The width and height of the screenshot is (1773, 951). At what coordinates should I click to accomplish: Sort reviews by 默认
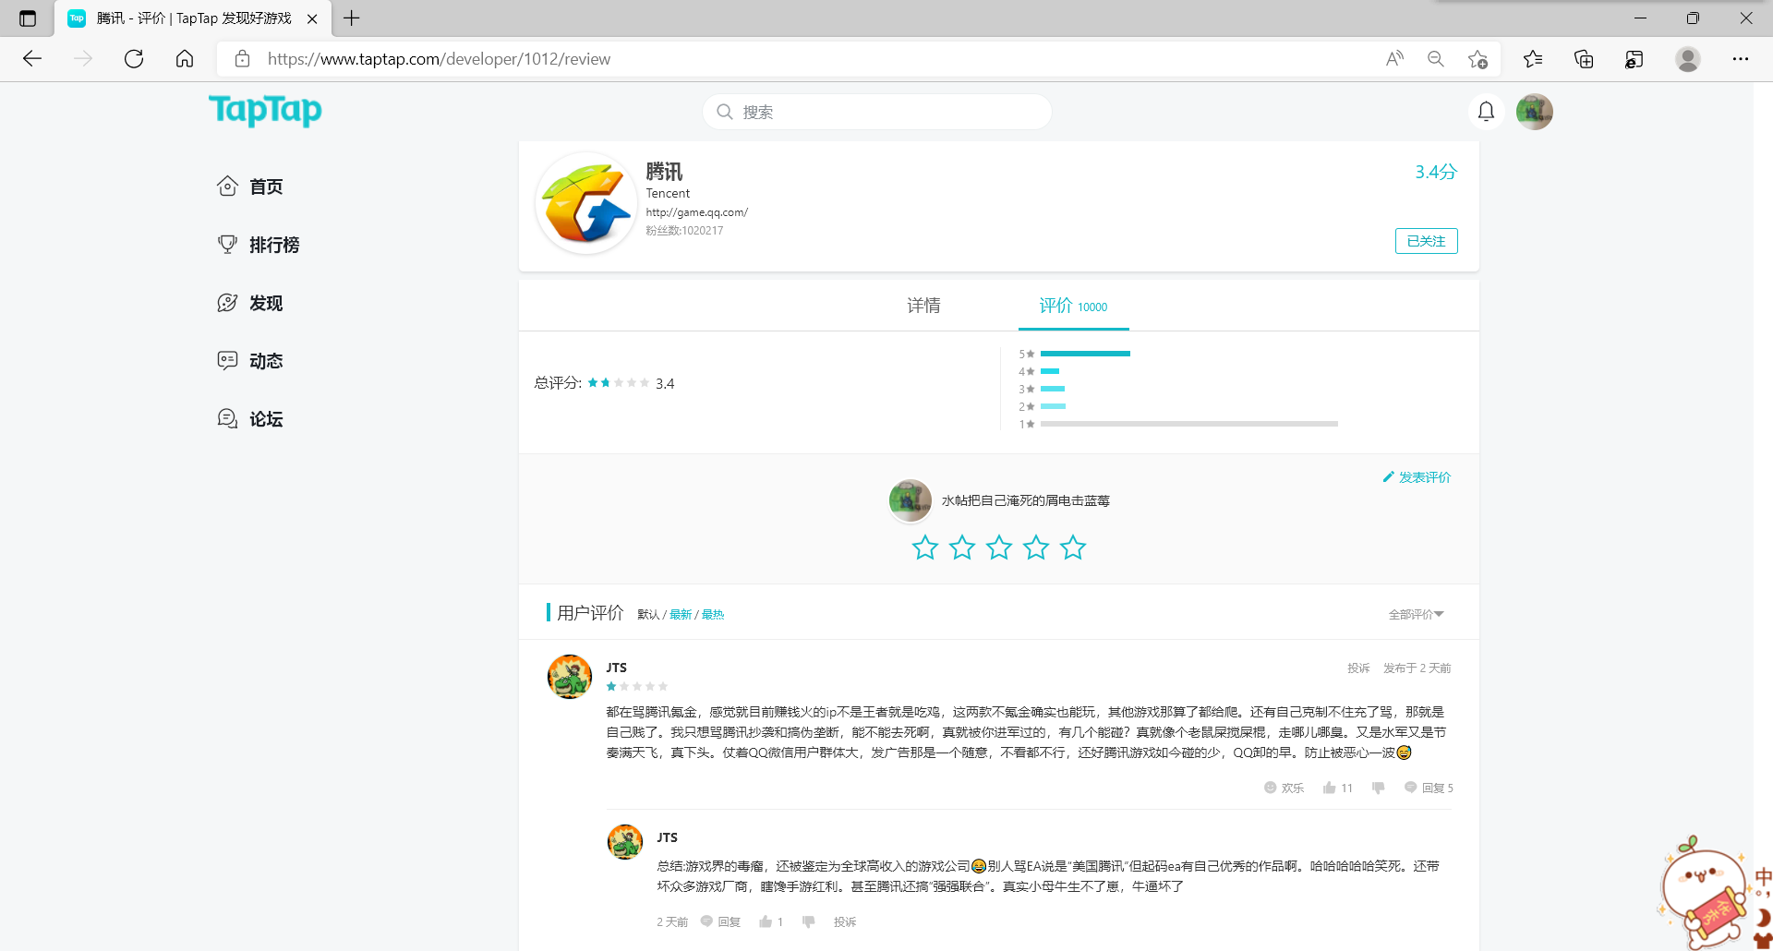pos(648,615)
